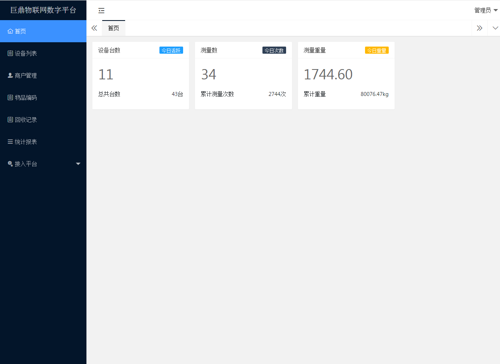
Task: Click the active device count 11
Action: (x=106, y=75)
